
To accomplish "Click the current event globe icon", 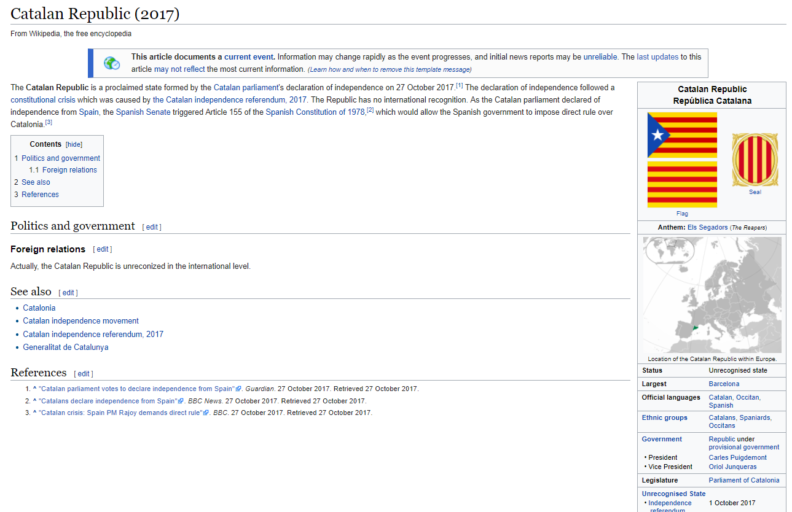I will (x=112, y=63).
